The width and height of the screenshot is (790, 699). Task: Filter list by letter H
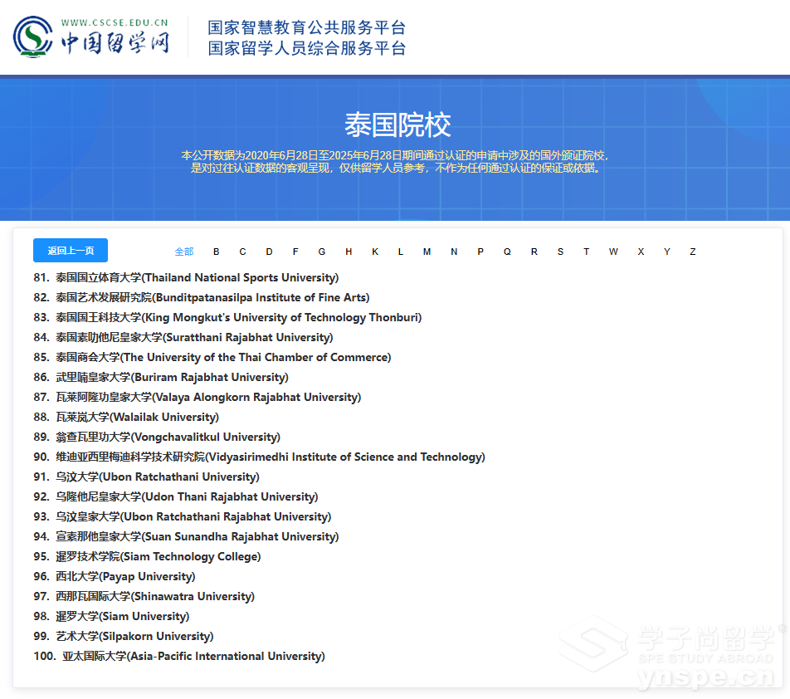tap(349, 252)
